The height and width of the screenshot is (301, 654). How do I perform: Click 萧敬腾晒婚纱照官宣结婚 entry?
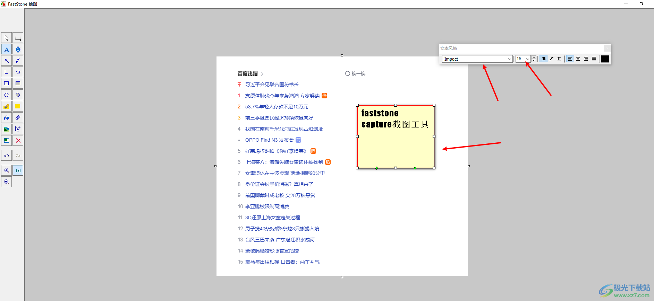tap(272, 251)
